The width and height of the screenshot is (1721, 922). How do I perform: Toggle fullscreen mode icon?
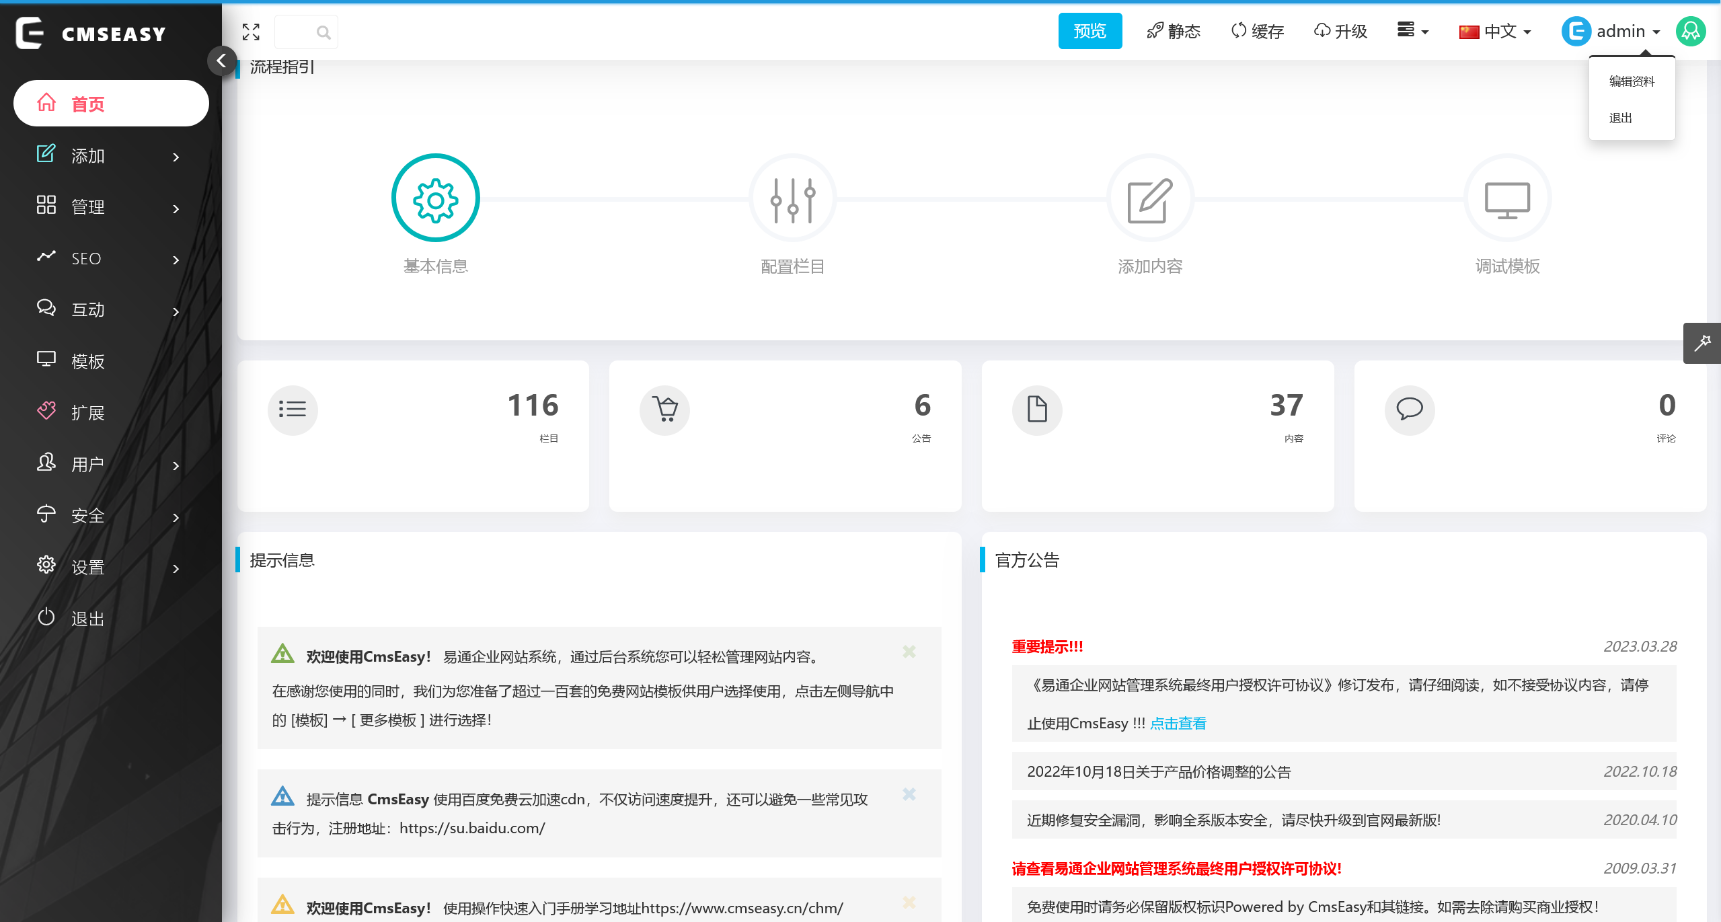point(251,32)
